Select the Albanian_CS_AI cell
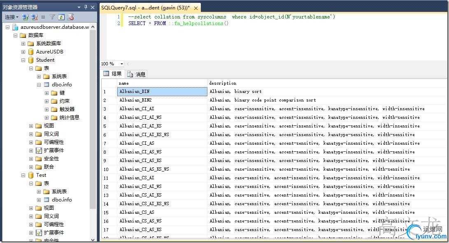 [x=162, y=178]
